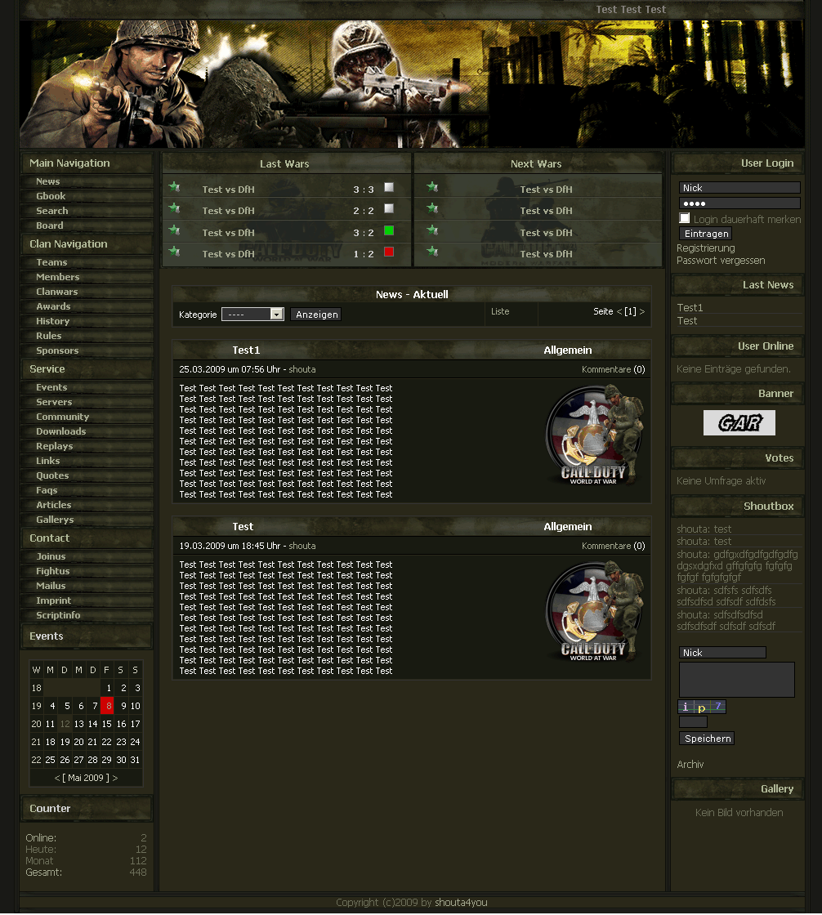This screenshot has height=915, width=822.
Task: Click the login password field
Action: pyautogui.click(x=739, y=203)
